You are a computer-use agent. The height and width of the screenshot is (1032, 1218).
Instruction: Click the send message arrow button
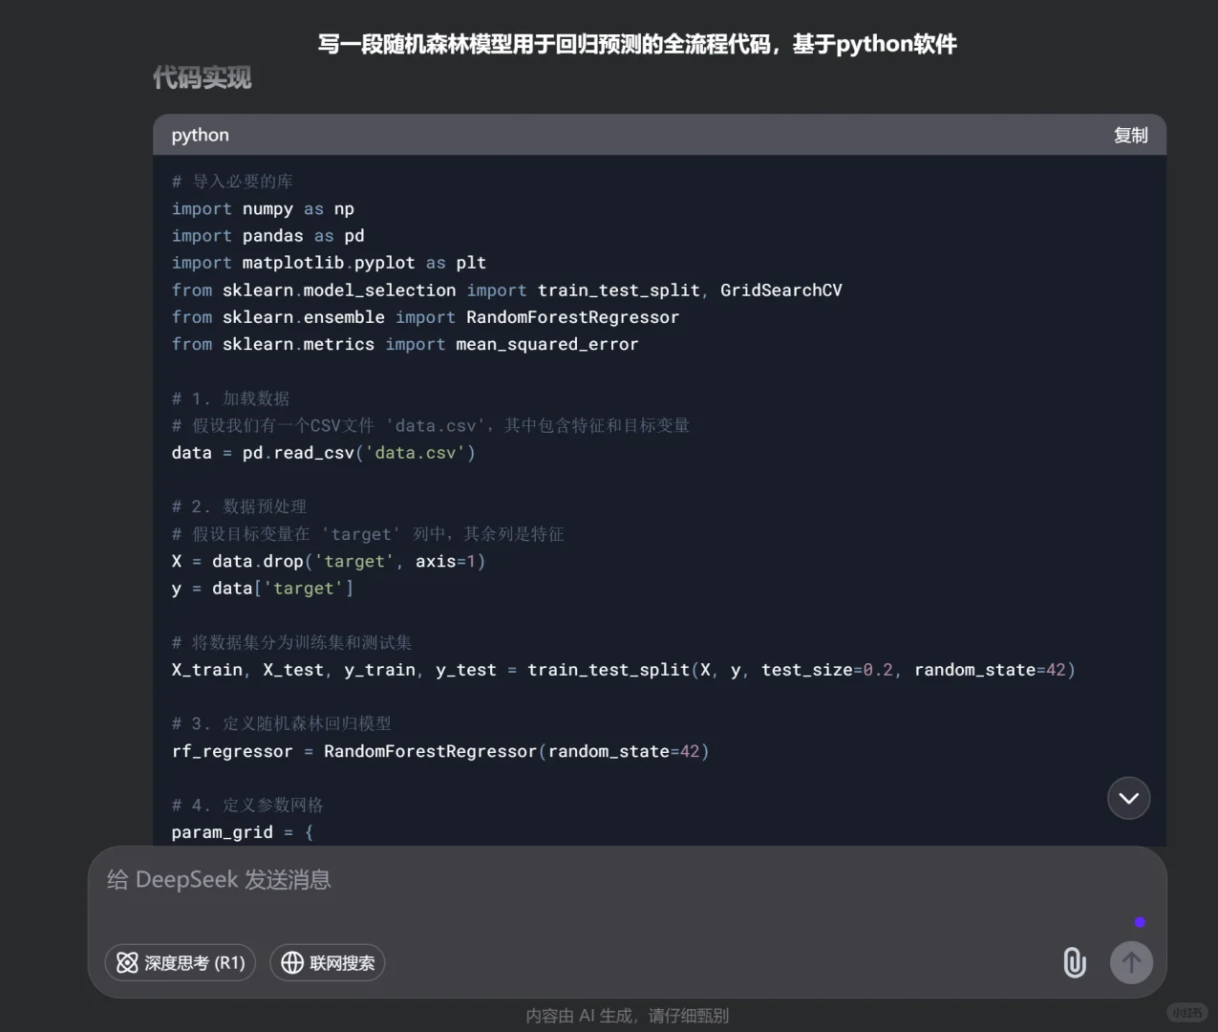tap(1131, 962)
